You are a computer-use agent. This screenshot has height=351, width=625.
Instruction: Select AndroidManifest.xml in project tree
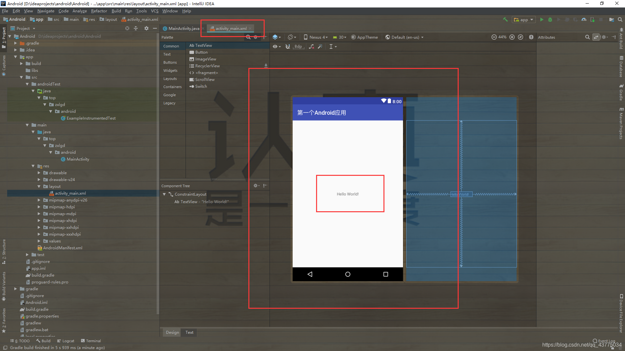(x=62, y=248)
